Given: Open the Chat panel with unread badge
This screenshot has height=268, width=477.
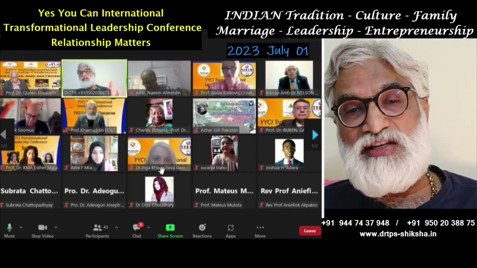Looking at the screenshot, I should click(x=137, y=230).
